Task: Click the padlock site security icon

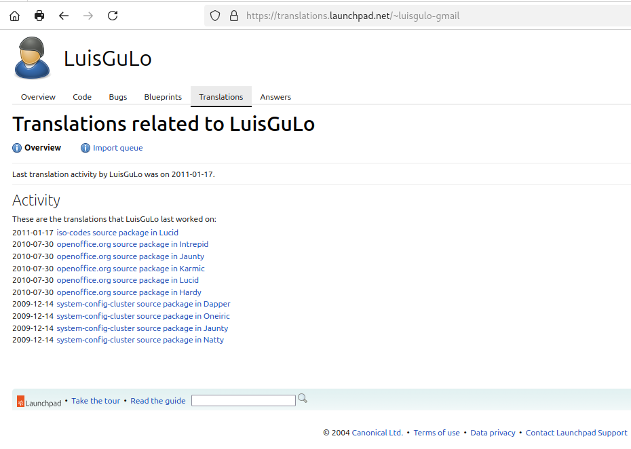Action: 234,16
